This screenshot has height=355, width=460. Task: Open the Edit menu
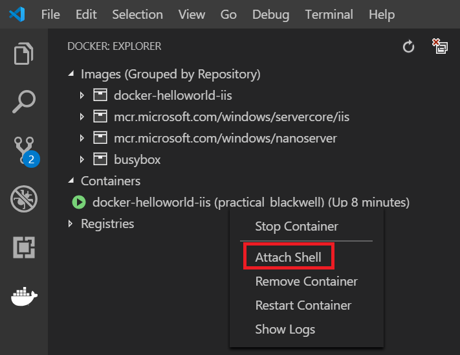(86, 14)
